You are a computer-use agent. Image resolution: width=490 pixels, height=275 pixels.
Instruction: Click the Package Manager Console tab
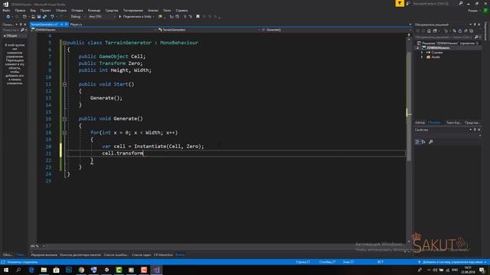click(x=80, y=254)
